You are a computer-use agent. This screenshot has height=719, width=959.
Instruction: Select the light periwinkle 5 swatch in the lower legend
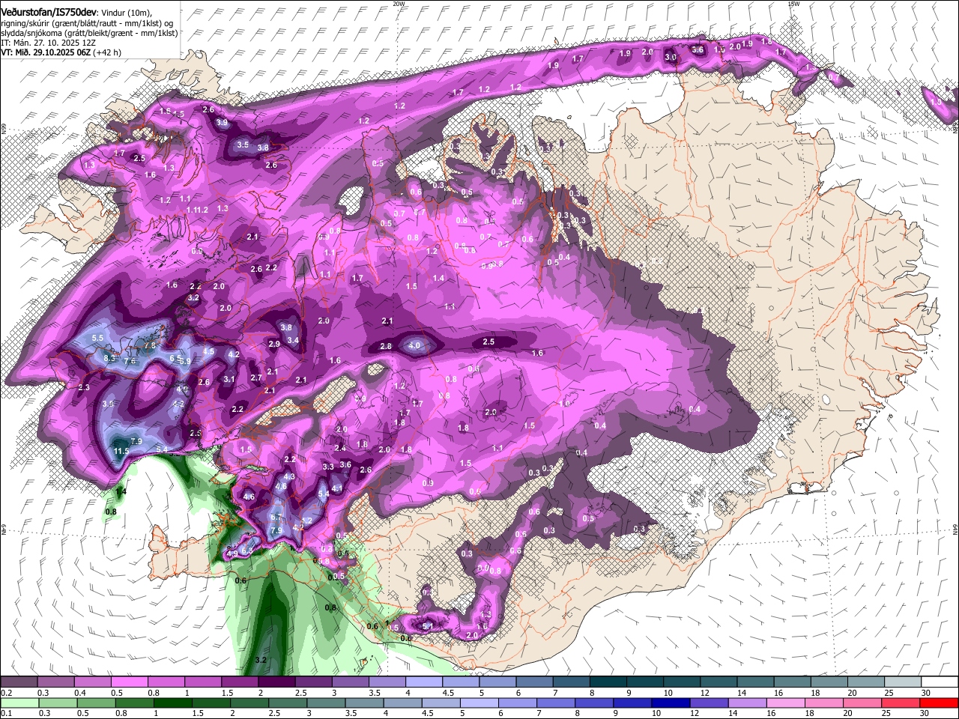(x=479, y=703)
